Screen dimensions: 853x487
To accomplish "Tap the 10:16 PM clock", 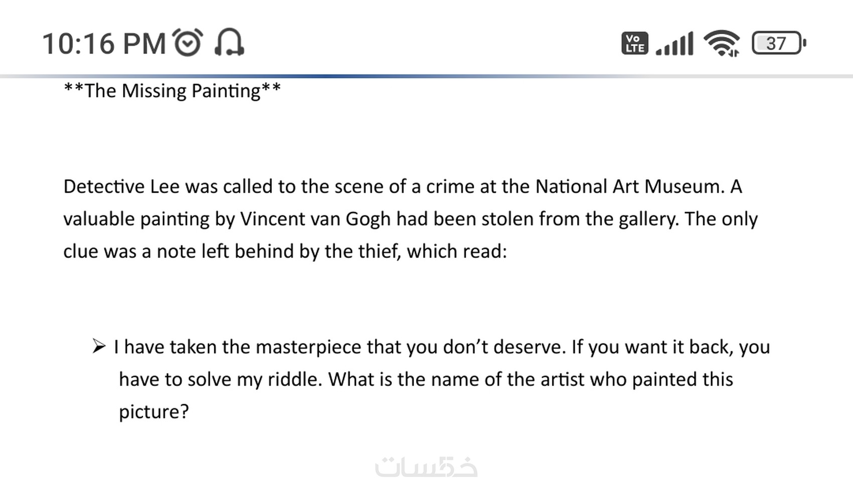I will (104, 44).
